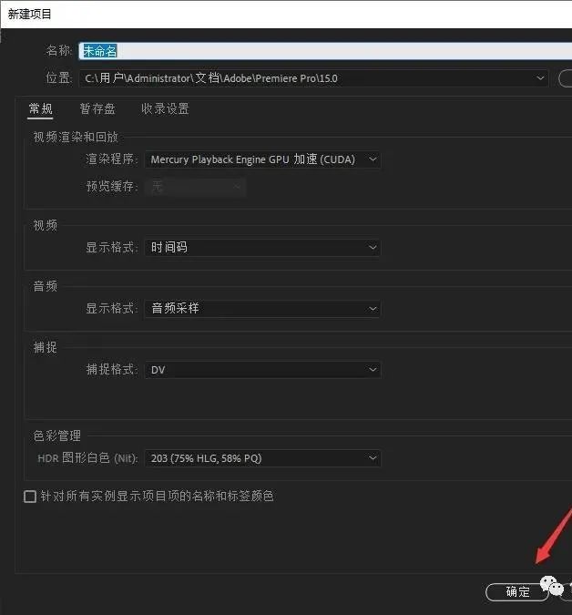Click the 新建项目 window title

[29, 14]
